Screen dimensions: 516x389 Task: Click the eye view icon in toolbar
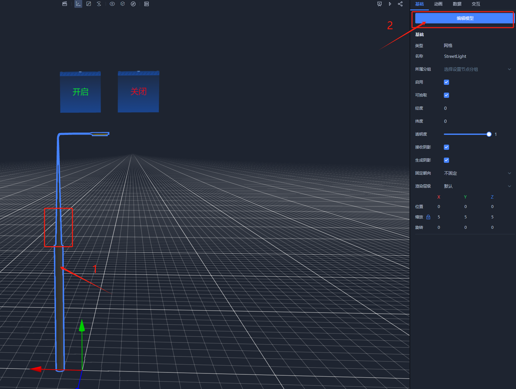coord(112,4)
